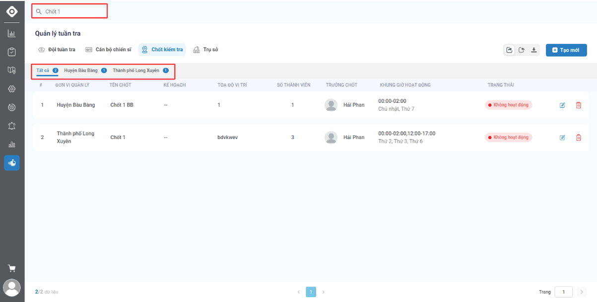Edit the Thành phố Long Xuyên row

pyautogui.click(x=562, y=138)
